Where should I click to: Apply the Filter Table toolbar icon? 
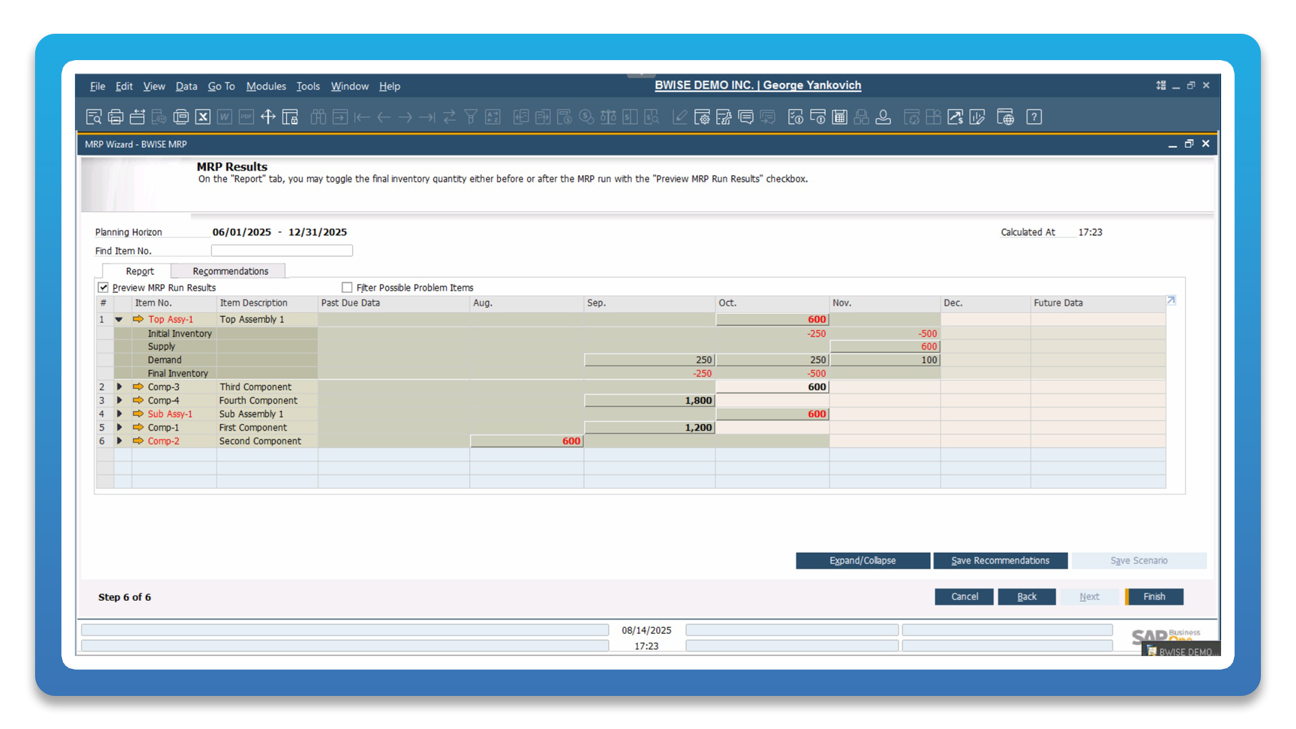coord(471,116)
